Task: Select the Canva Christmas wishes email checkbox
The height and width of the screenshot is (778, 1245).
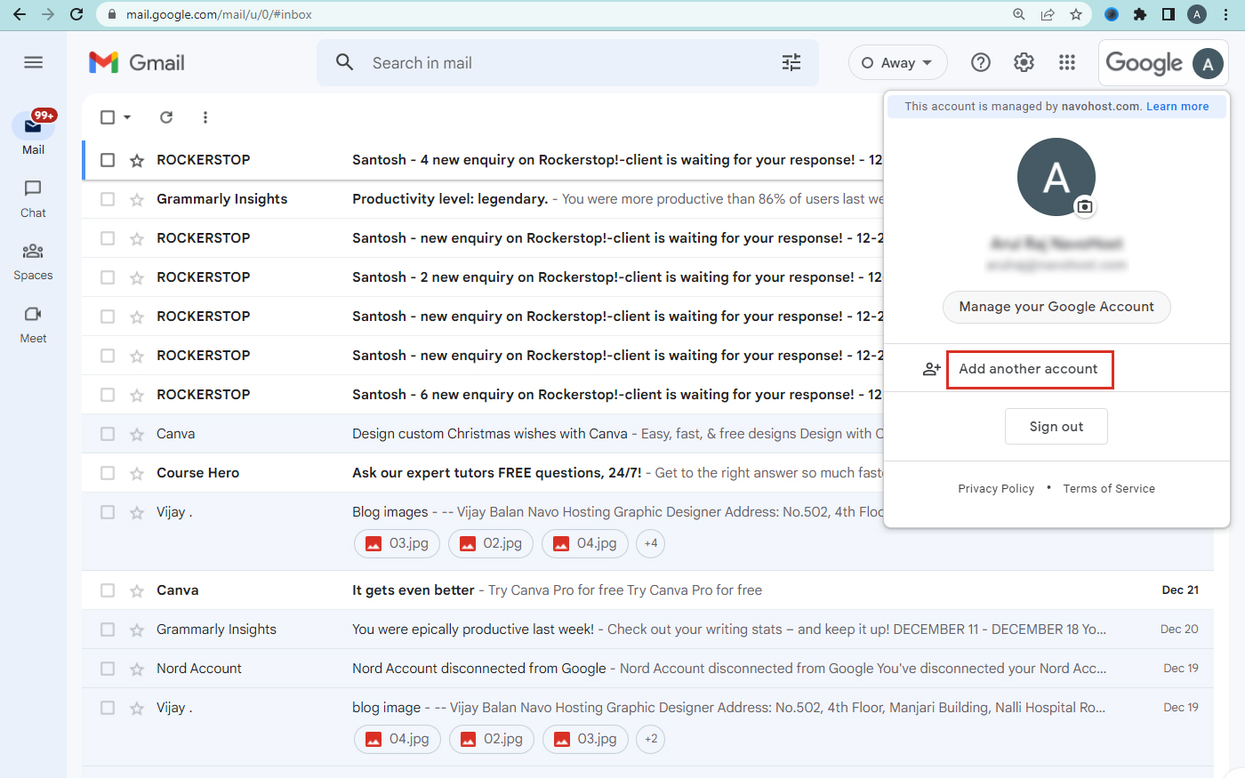Action: pyautogui.click(x=108, y=434)
